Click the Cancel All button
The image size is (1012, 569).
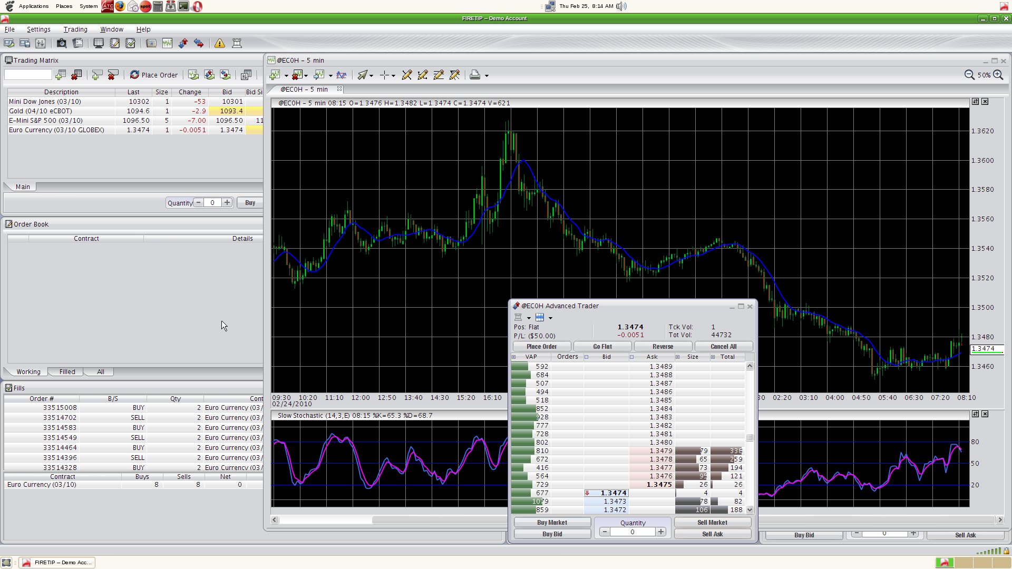point(724,347)
